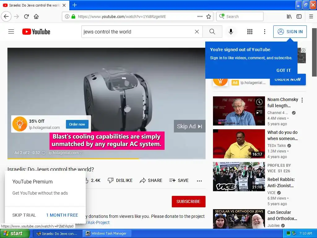317x238 pixels.
Task: Open the Ask-Project link in description
Action: point(98,223)
